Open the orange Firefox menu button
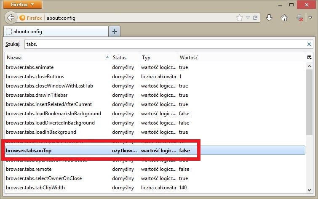The image size is (318, 199). tap(22, 5)
